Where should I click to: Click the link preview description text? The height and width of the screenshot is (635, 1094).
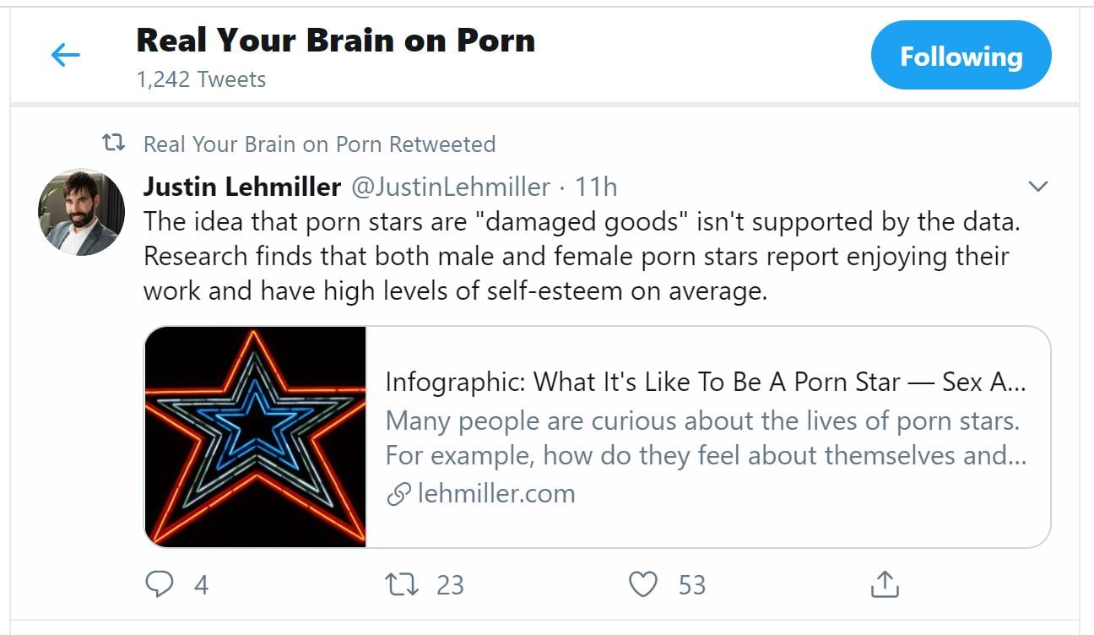click(x=705, y=437)
